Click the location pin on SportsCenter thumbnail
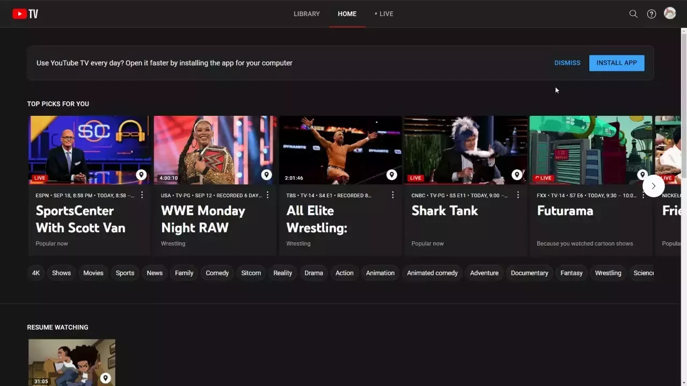The width and height of the screenshot is (687, 386). coord(141,175)
